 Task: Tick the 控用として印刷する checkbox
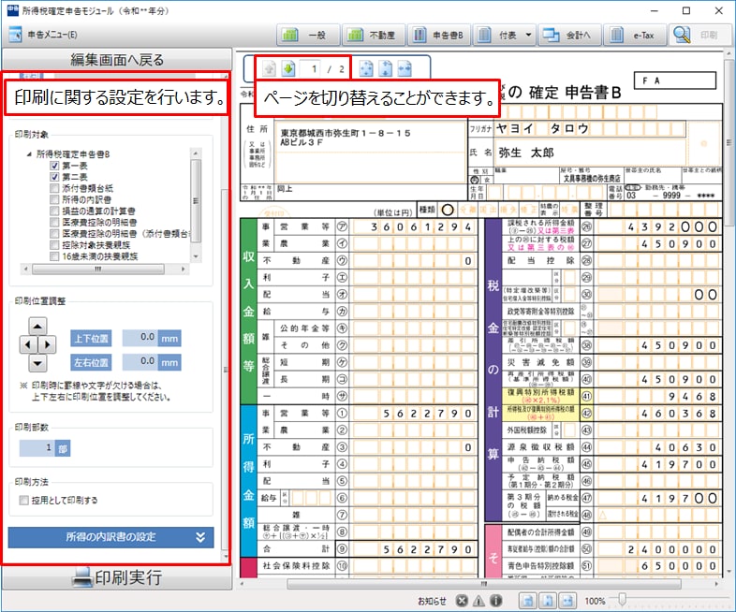23,501
